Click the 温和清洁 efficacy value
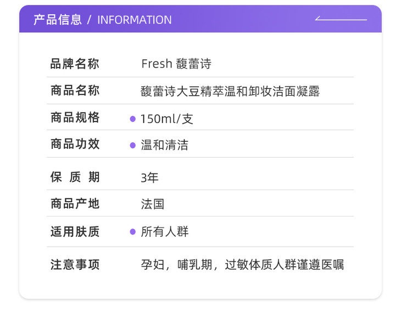The image size is (401, 311). [x=164, y=145]
